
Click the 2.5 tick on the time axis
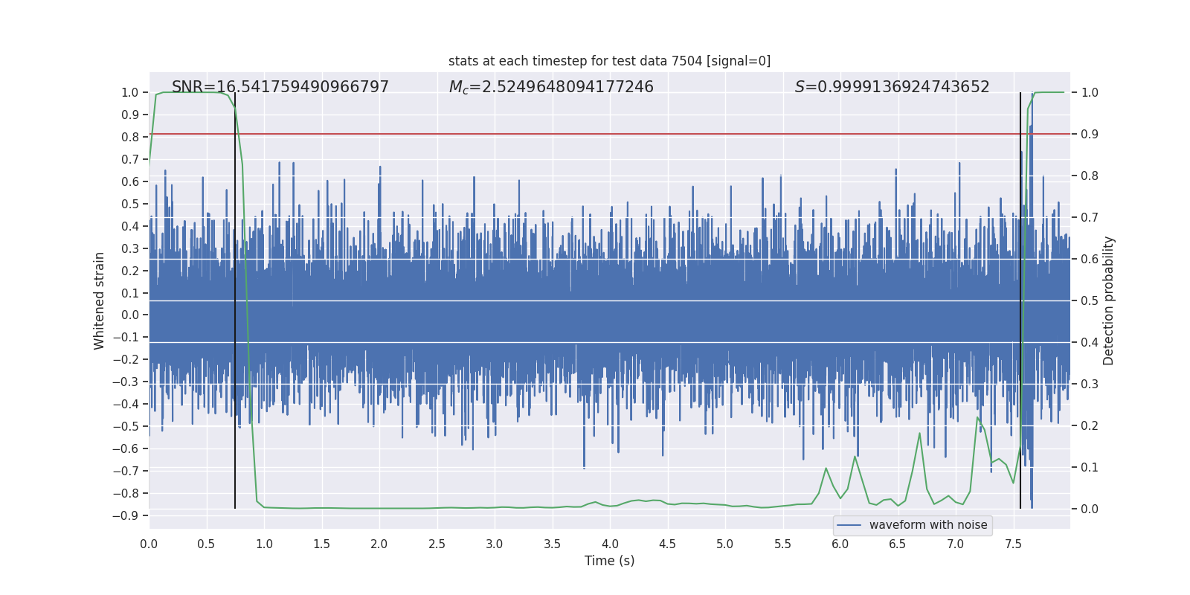(437, 544)
